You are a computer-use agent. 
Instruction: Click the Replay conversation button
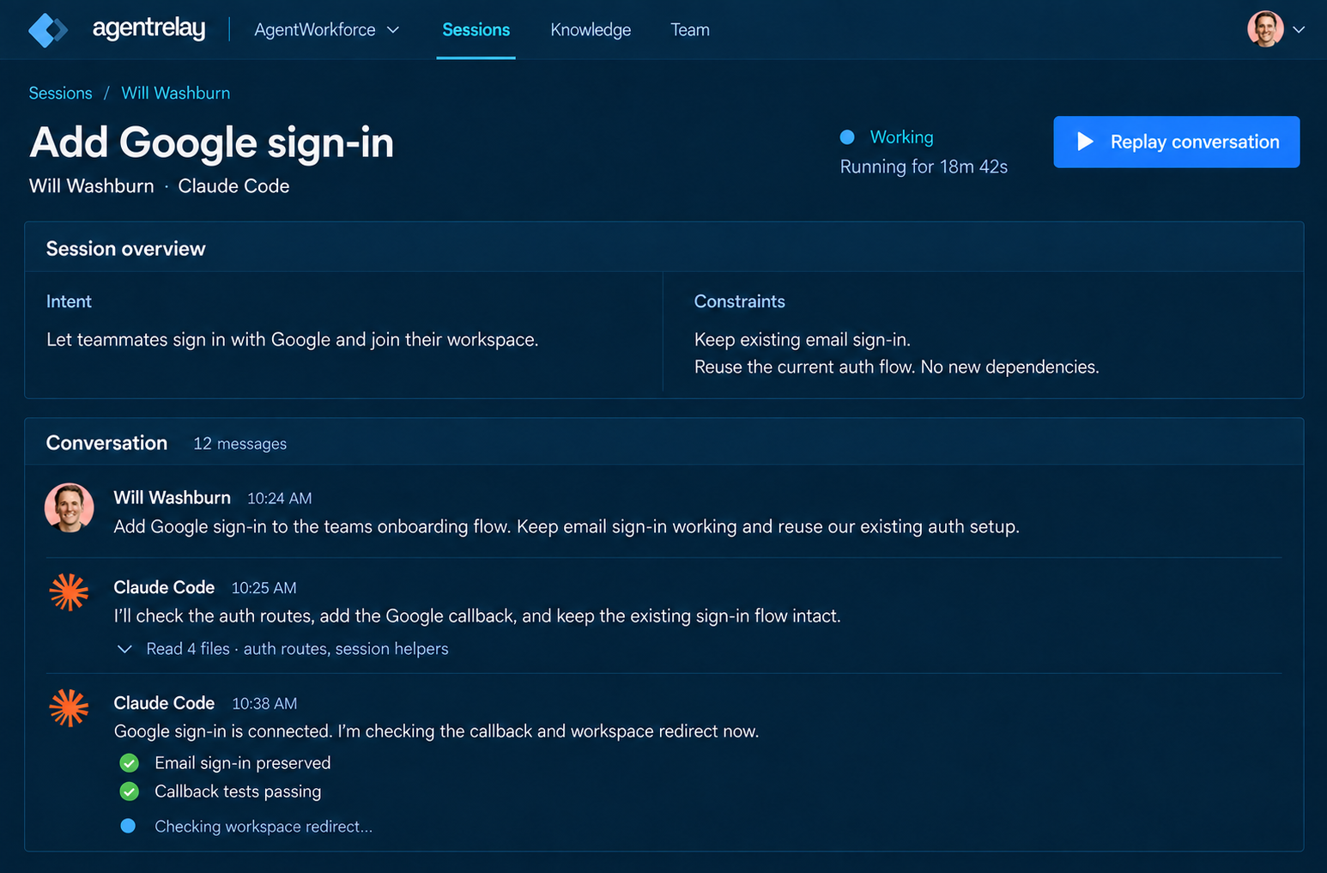1176,142
